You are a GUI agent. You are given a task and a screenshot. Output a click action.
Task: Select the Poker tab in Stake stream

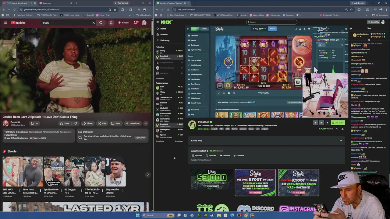click(x=204, y=29)
